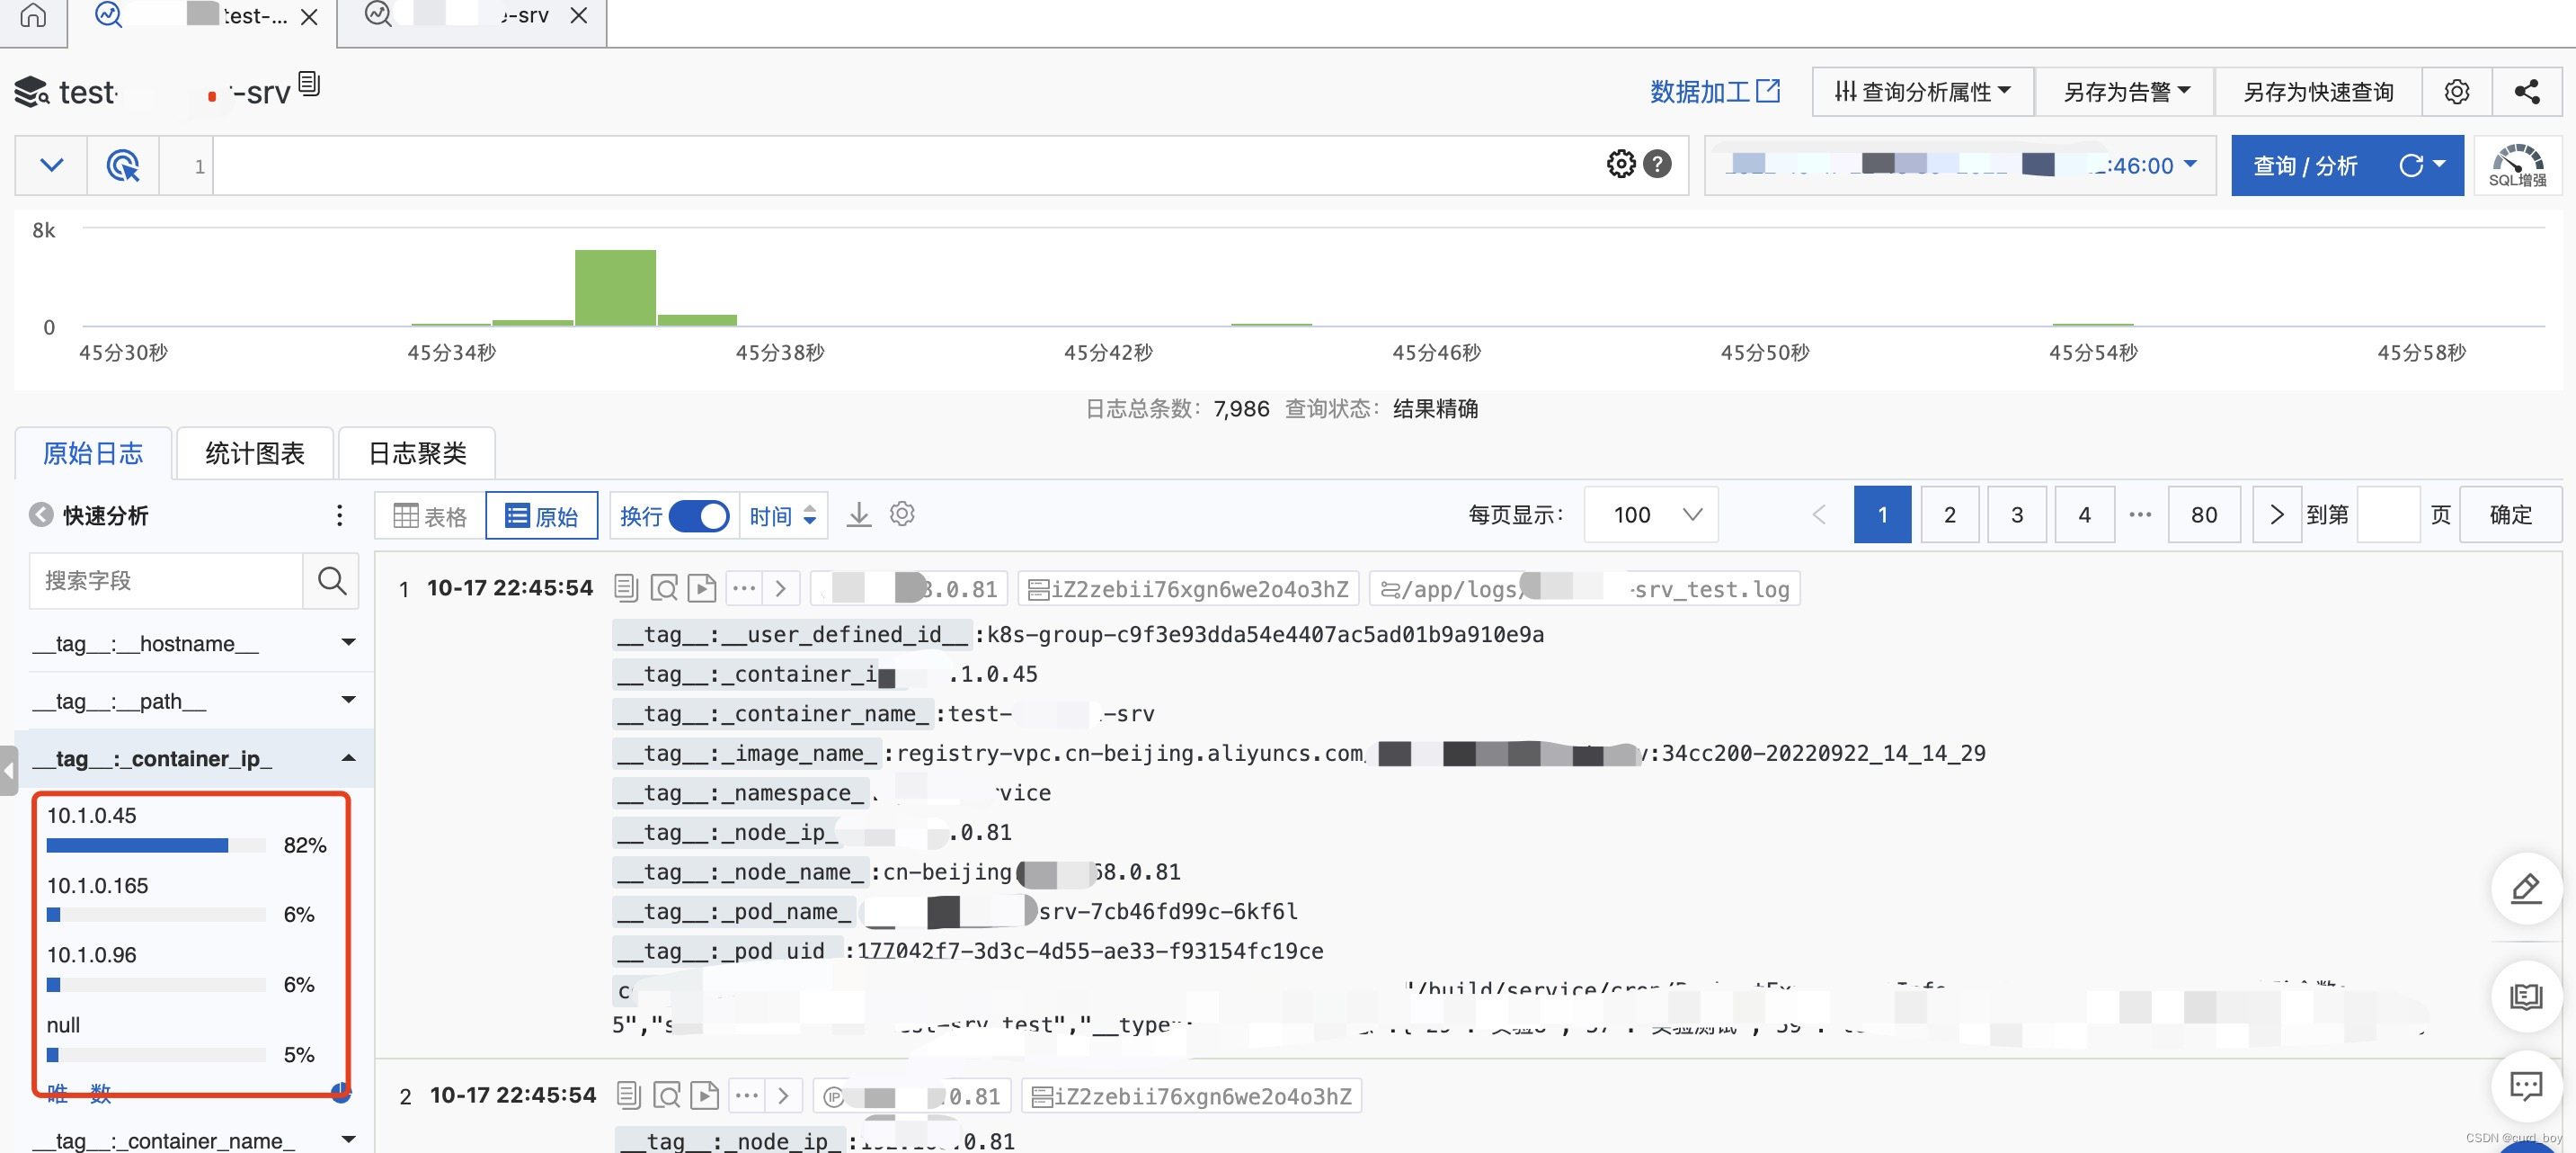
Task: Open the settings gear next to quick query
Action: pyautogui.click(x=2457, y=92)
